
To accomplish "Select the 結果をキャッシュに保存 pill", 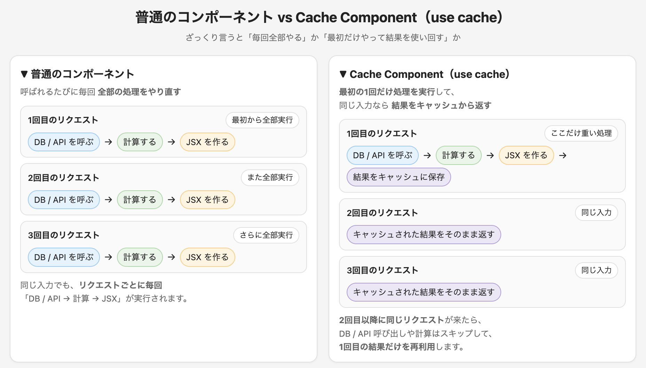I will click(x=399, y=177).
